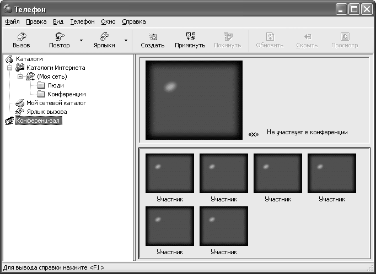
Task: Select the third Участник video tile in top row
Action: (x=278, y=173)
